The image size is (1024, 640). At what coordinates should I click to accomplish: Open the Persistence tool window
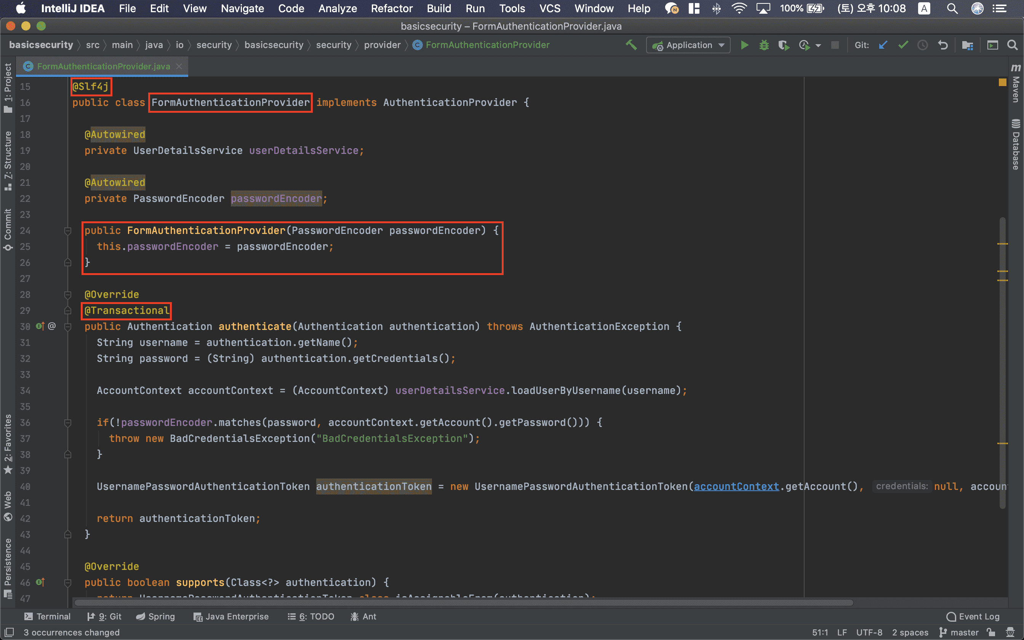click(x=8, y=568)
